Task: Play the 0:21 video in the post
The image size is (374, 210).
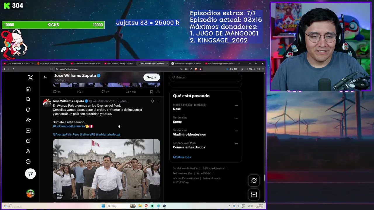Action: [x=106, y=169]
